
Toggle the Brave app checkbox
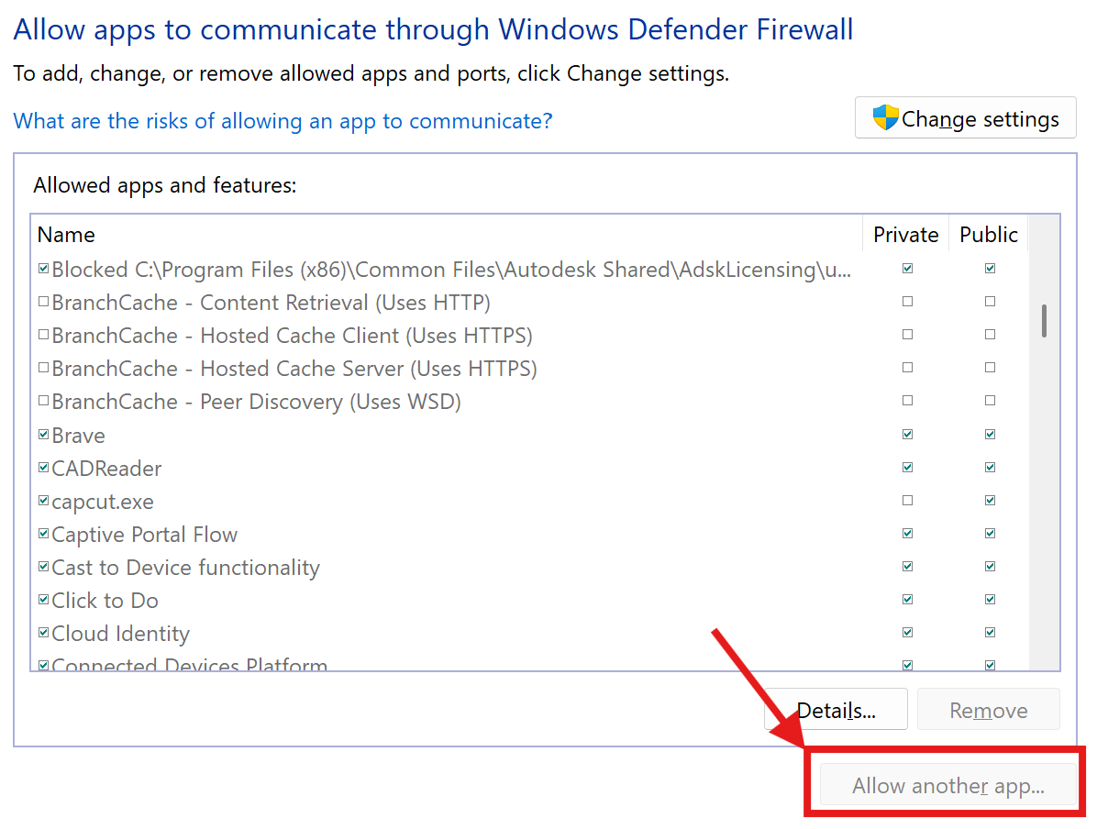[x=43, y=435]
